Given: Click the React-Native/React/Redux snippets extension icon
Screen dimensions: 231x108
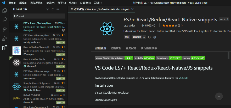Looking at the screenshot, I should click(x=16, y=50).
